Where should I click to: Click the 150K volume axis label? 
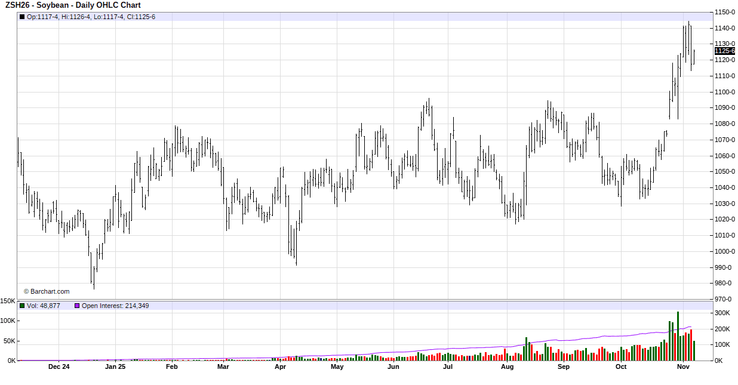pos(8,301)
